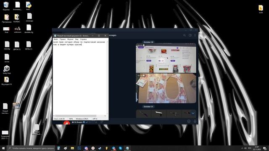Open Calculator from the taskbar

(x=59, y=148)
